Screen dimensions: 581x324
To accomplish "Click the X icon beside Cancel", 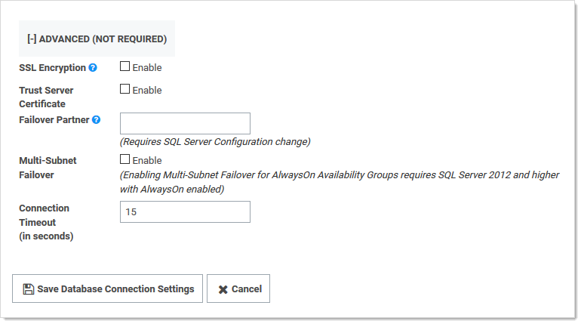I will tap(223, 289).
